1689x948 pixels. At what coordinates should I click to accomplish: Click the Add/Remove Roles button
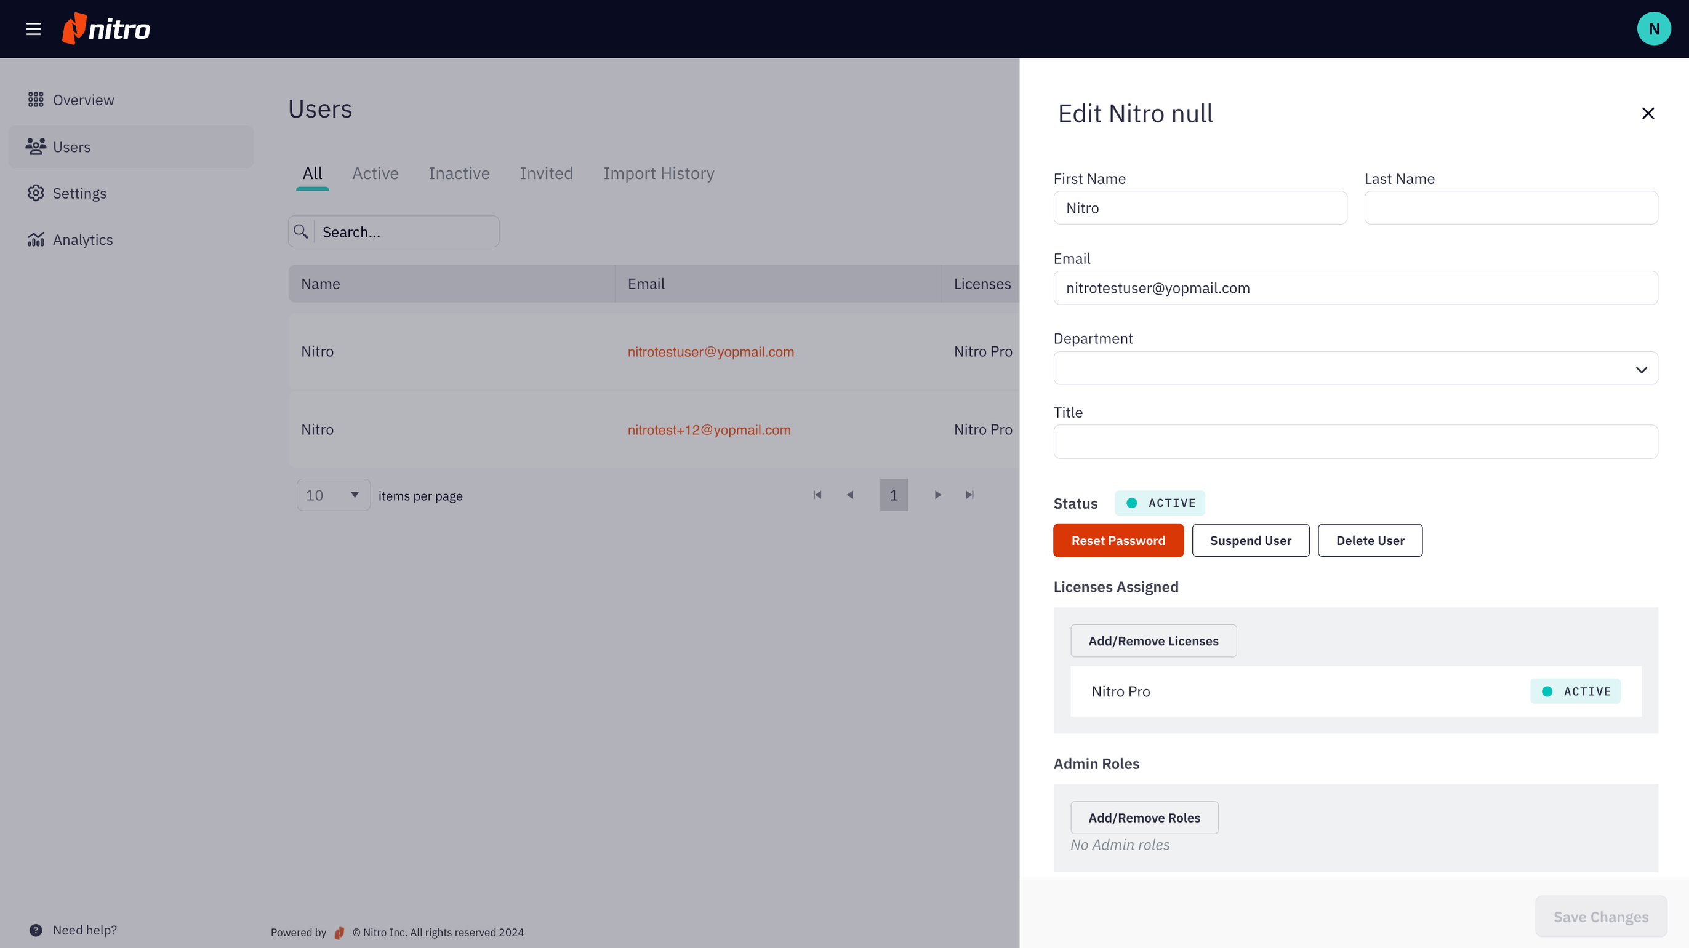(1144, 818)
